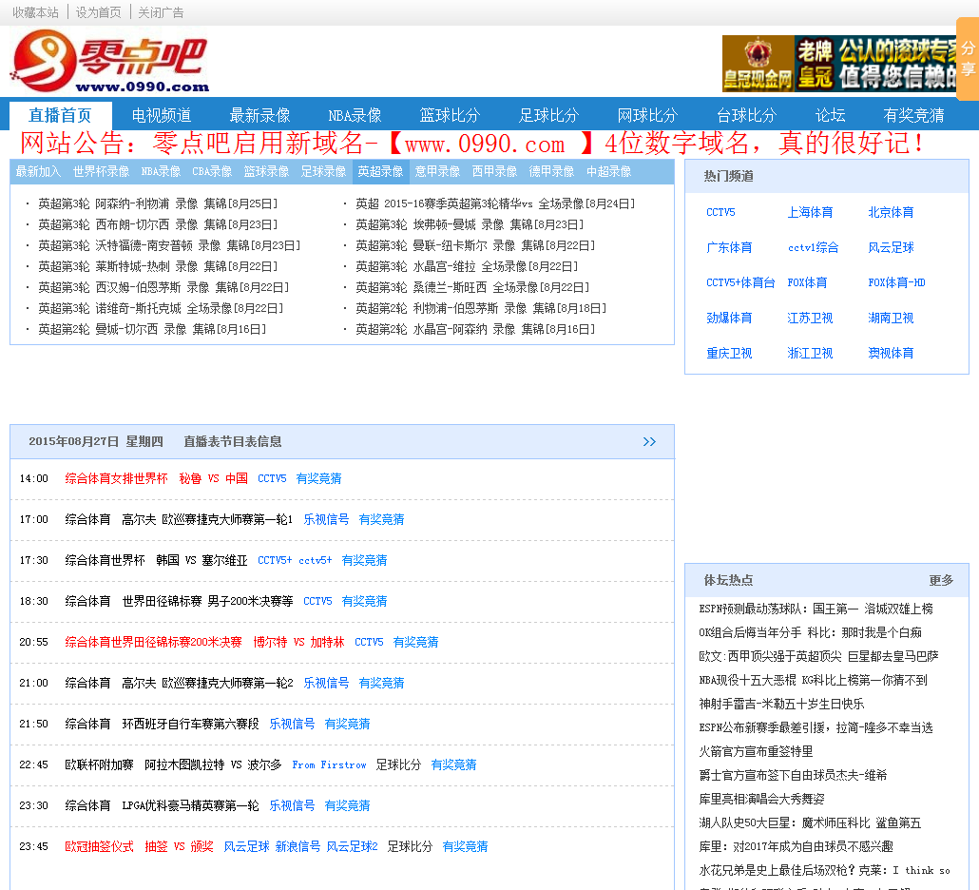The image size is (979, 890).
Task: Click 收藏本站 in the top bar
Action: [x=35, y=12]
